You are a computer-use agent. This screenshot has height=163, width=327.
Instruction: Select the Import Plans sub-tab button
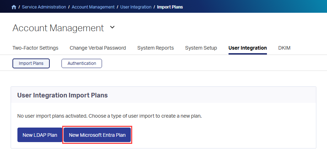click(x=31, y=63)
